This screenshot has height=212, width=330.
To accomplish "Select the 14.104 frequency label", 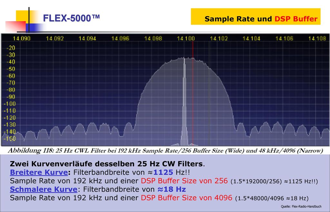I will 251,38.
